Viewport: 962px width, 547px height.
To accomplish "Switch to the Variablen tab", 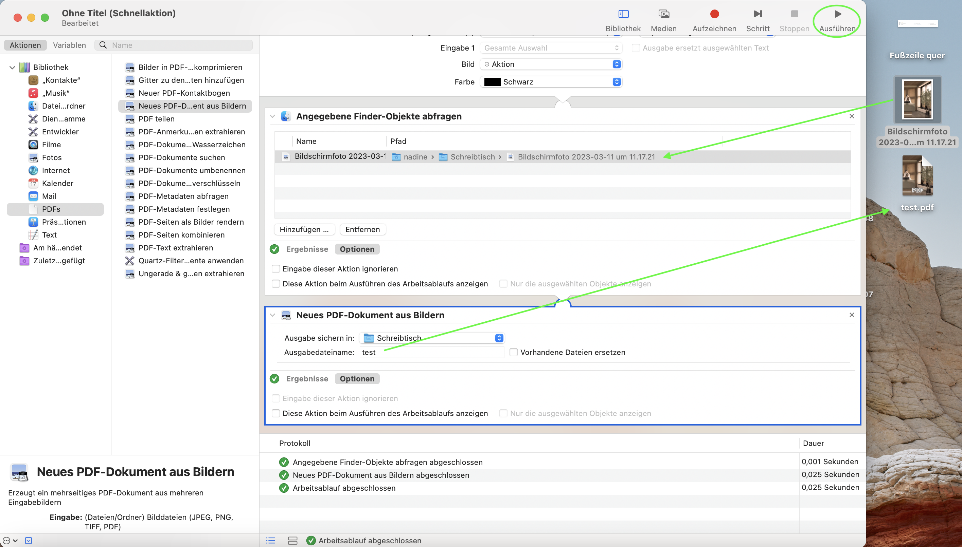I will pyautogui.click(x=69, y=45).
